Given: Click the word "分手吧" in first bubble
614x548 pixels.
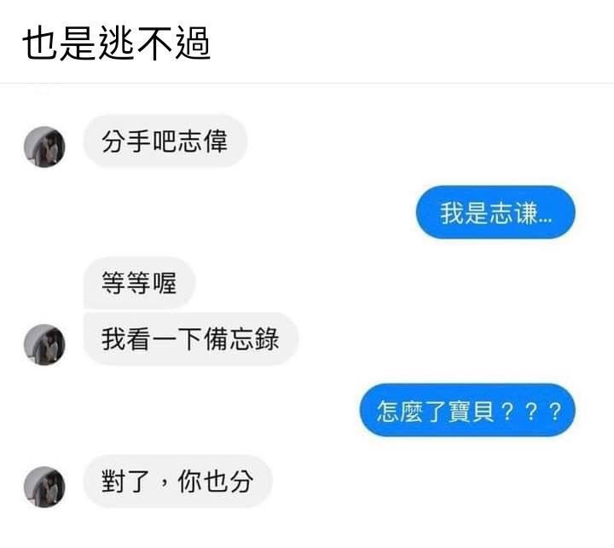Looking at the screenshot, I should 139,141.
